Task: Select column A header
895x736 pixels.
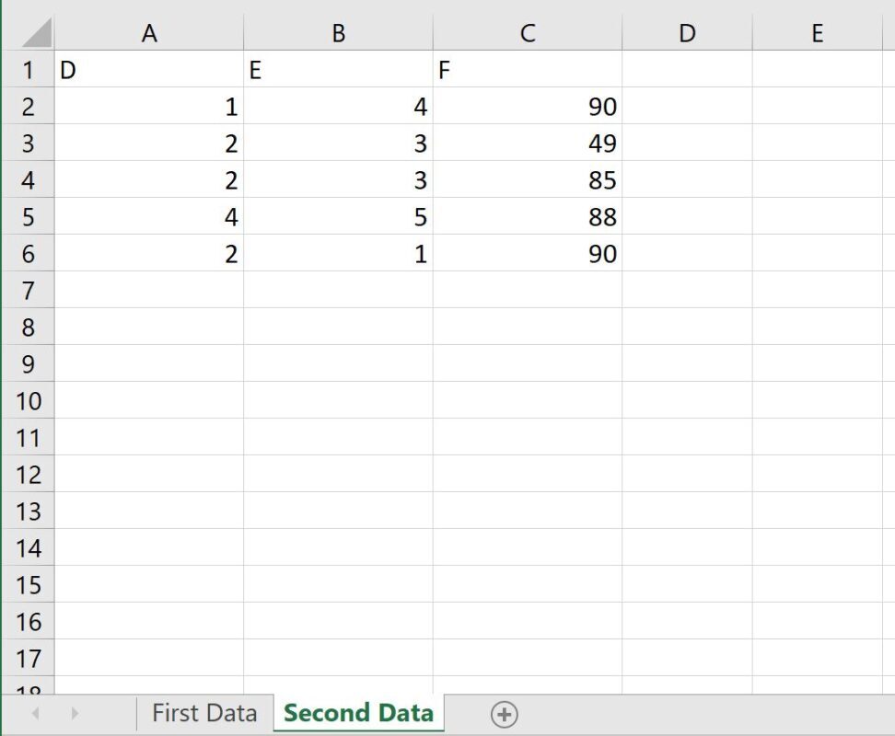Action: point(149,32)
